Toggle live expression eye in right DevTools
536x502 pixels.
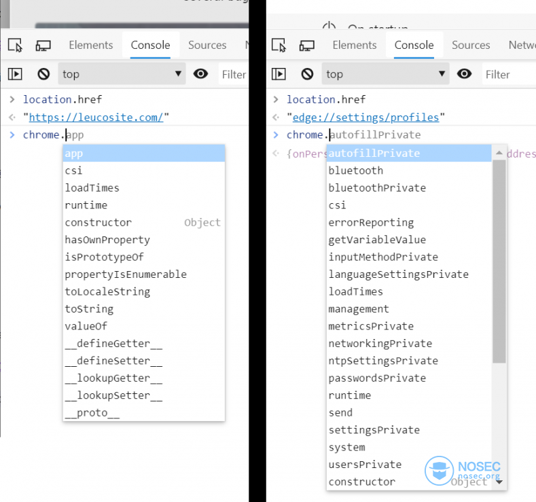point(464,74)
